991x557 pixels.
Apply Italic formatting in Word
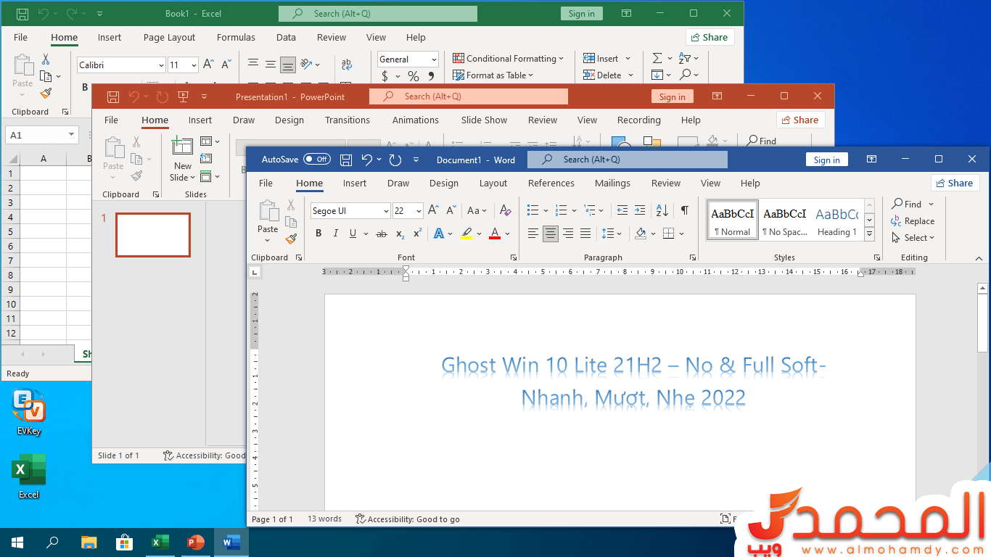[x=335, y=234]
